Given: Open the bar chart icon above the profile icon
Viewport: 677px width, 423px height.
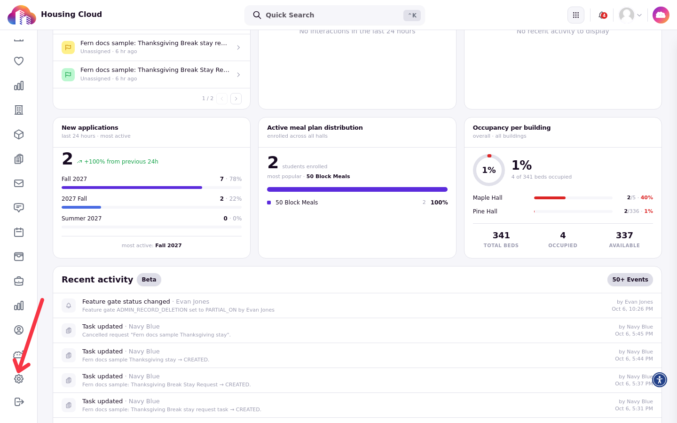Looking at the screenshot, I should (x=19, y=305).
